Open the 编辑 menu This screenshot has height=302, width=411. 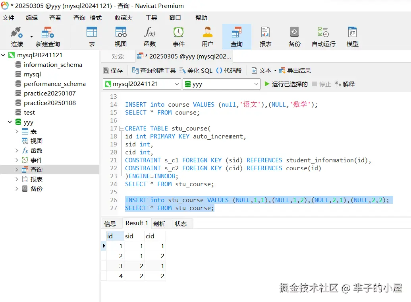point(32,18)
